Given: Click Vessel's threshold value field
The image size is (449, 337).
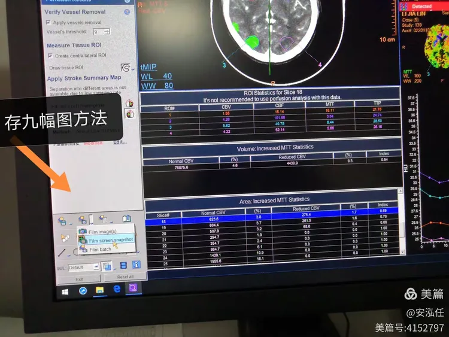Looking at the screenshot, I should (x=99, y=32).
